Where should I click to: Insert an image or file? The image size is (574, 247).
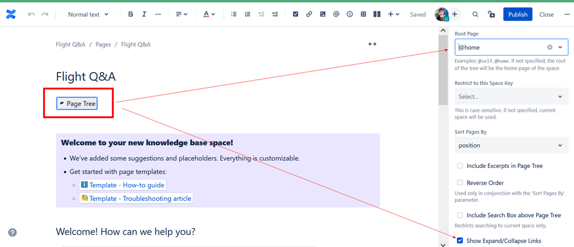(322, 14)
